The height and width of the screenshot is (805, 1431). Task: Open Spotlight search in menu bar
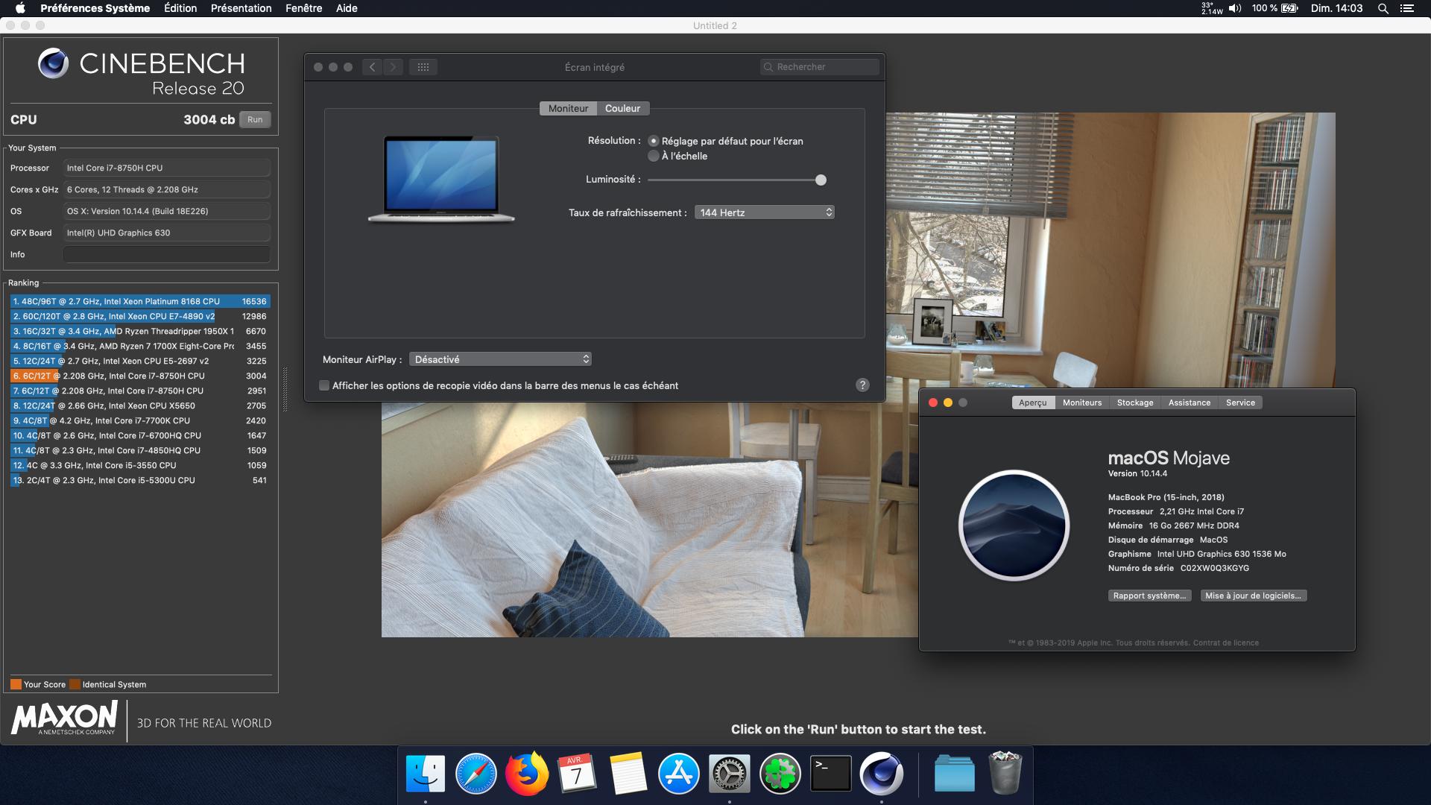click(x=1383, y=8)
